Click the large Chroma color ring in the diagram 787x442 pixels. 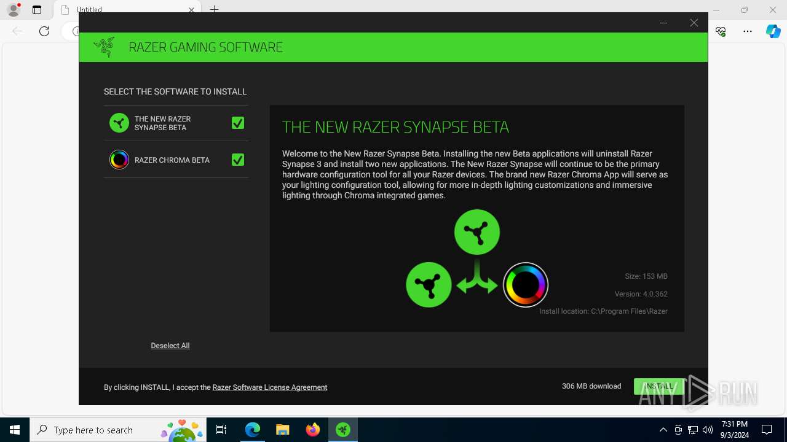point(526,285)
